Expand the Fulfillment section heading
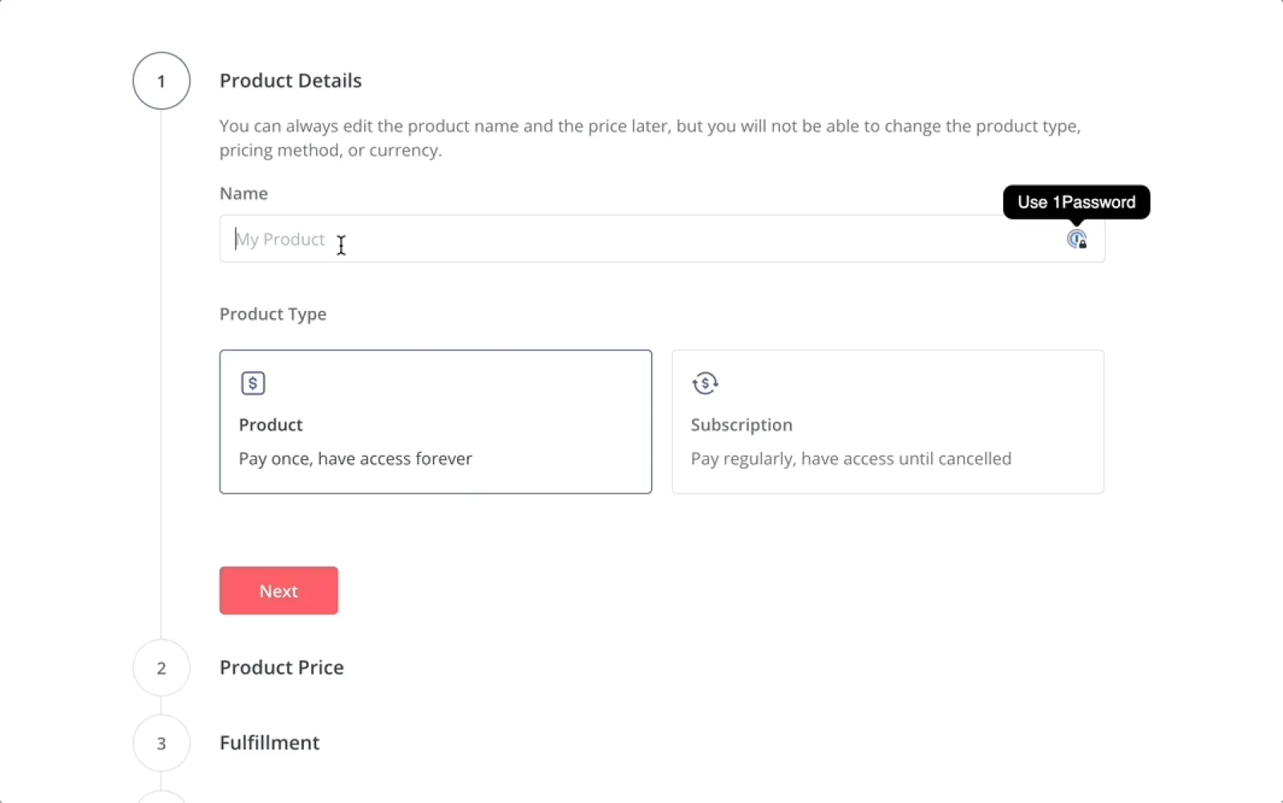The width and height of the screenshot is (1283, 803). click(x=269, y=743)
